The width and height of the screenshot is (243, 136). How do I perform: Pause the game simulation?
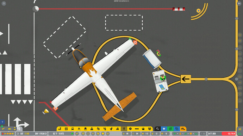click(2, 134)
